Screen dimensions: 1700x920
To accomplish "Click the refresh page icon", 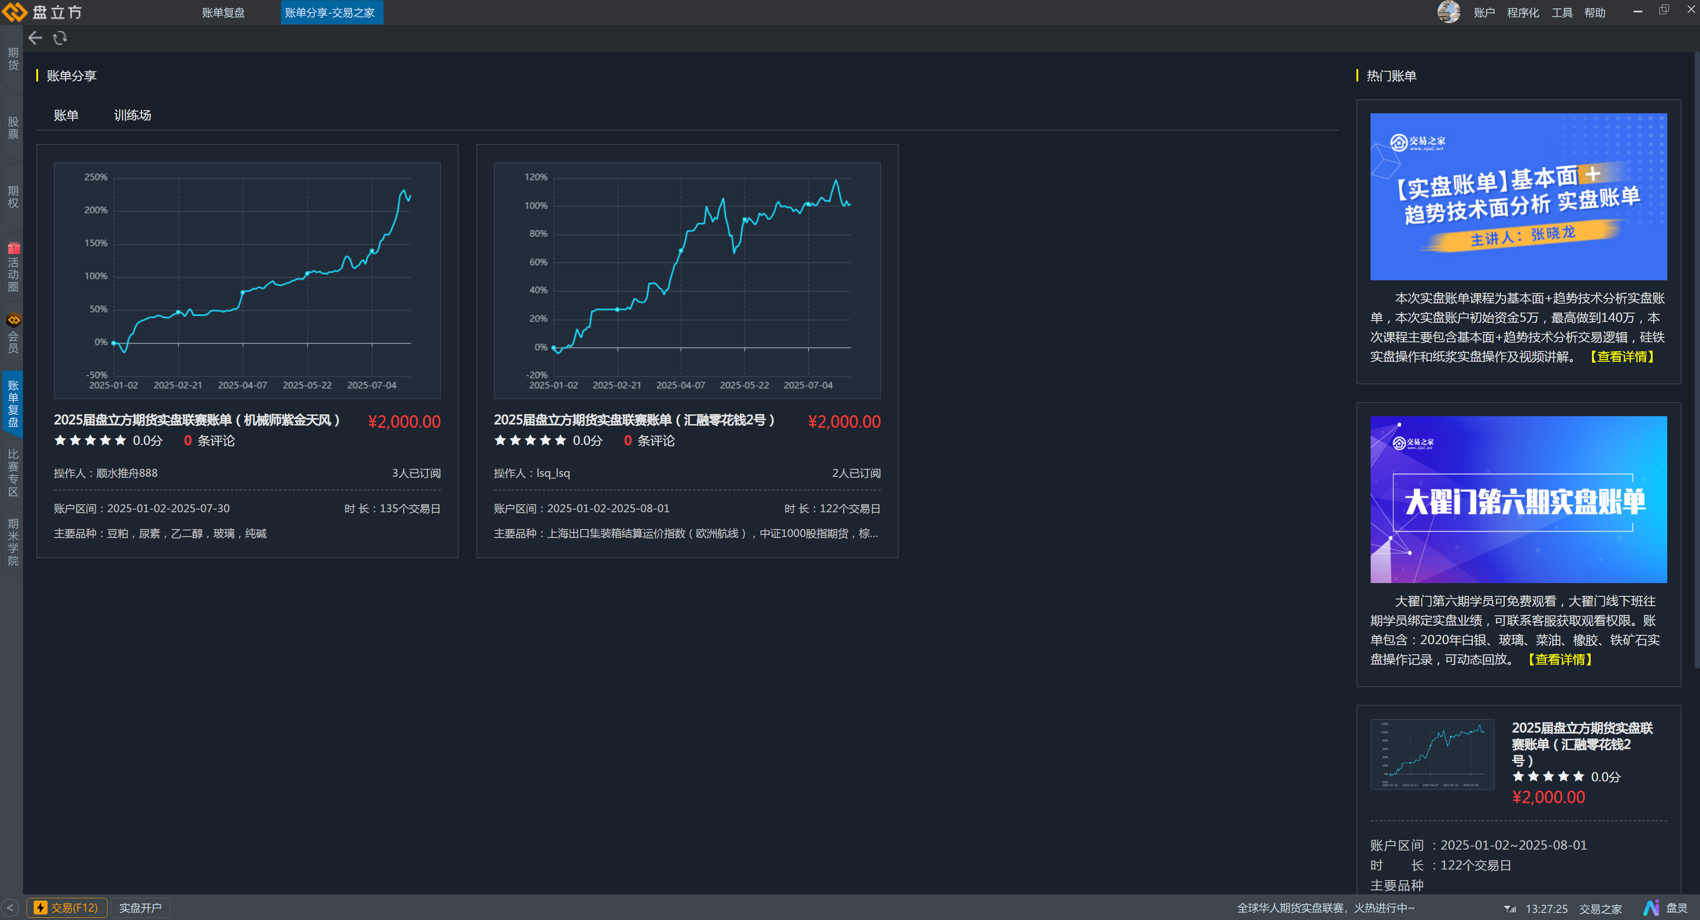I will pyautogui.click(x=60, y=38).
